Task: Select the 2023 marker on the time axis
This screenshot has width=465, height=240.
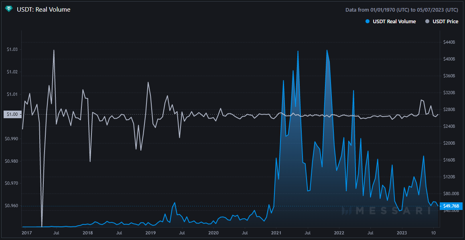Action: coord(402,233)
